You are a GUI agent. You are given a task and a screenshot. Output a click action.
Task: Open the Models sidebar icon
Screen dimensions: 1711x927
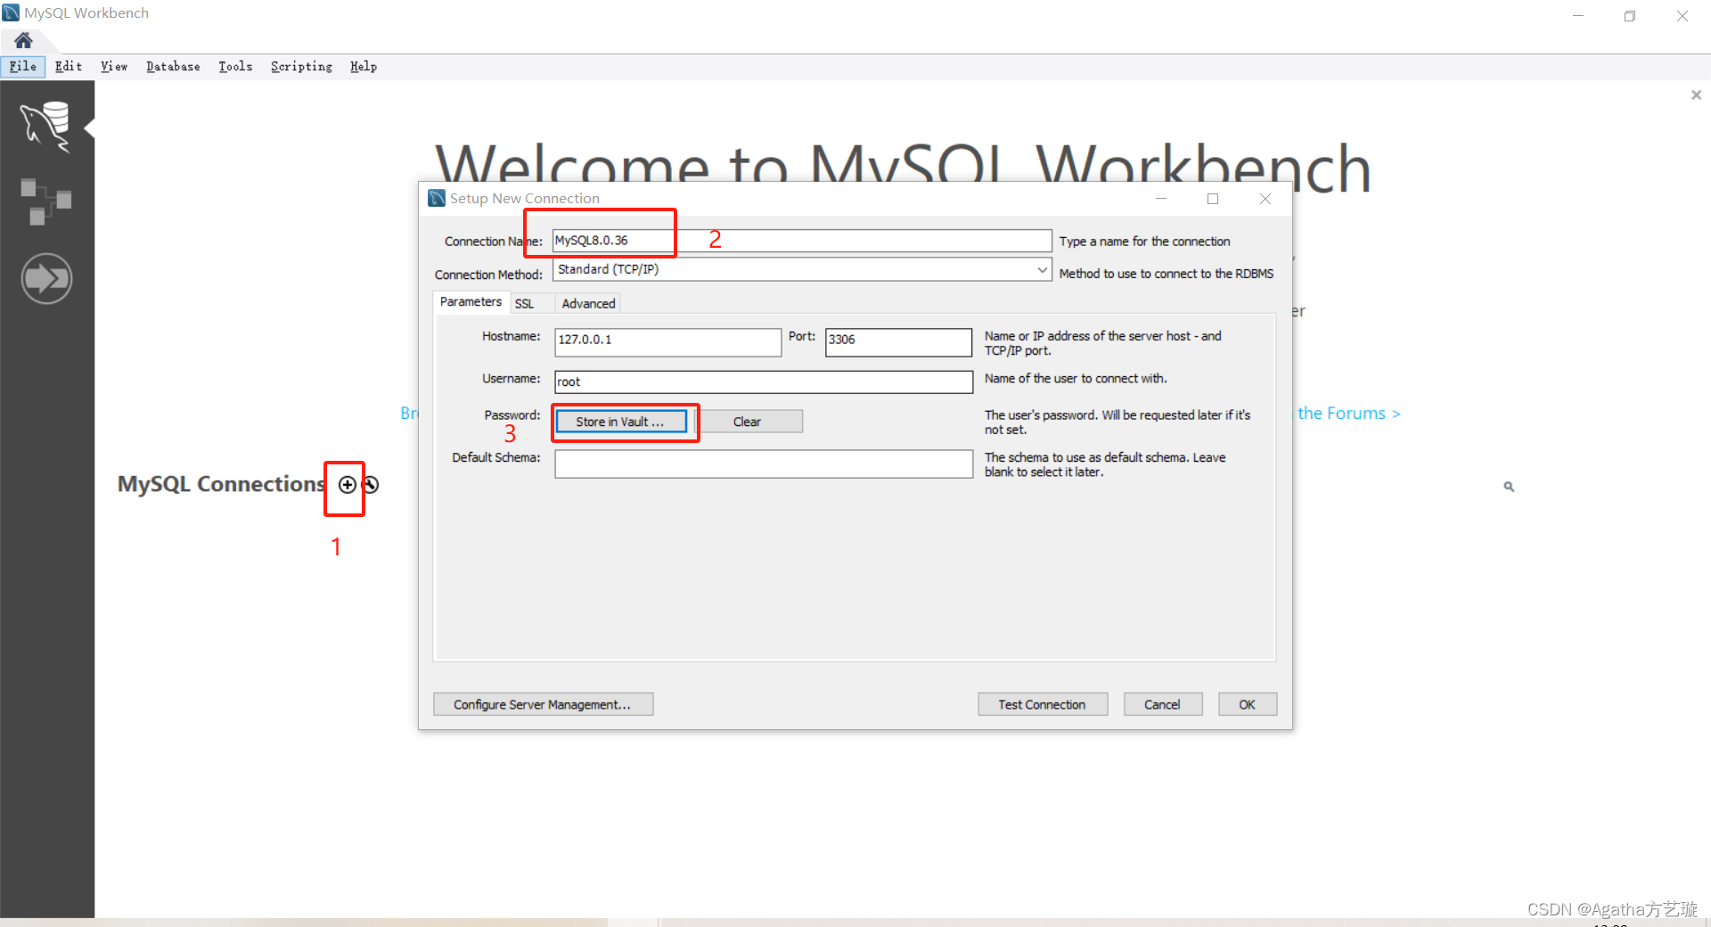(45, 201)
